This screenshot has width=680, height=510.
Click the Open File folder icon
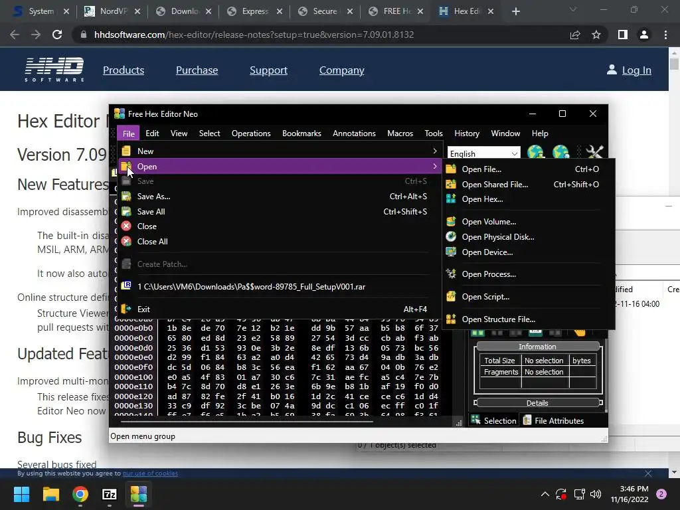coord(451,169)
